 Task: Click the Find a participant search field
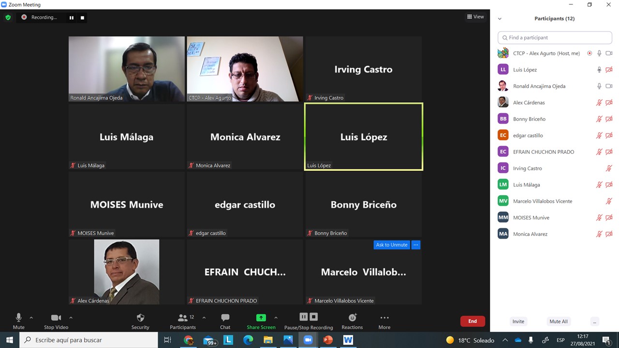(x=555, y=38)
